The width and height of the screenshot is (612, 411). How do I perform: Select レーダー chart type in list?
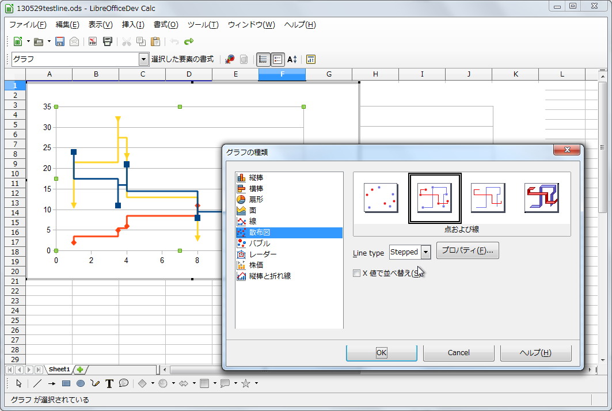289,254
